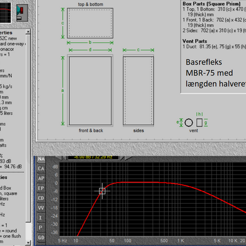Open the GD group delay graph

click(x=41, y=237)
